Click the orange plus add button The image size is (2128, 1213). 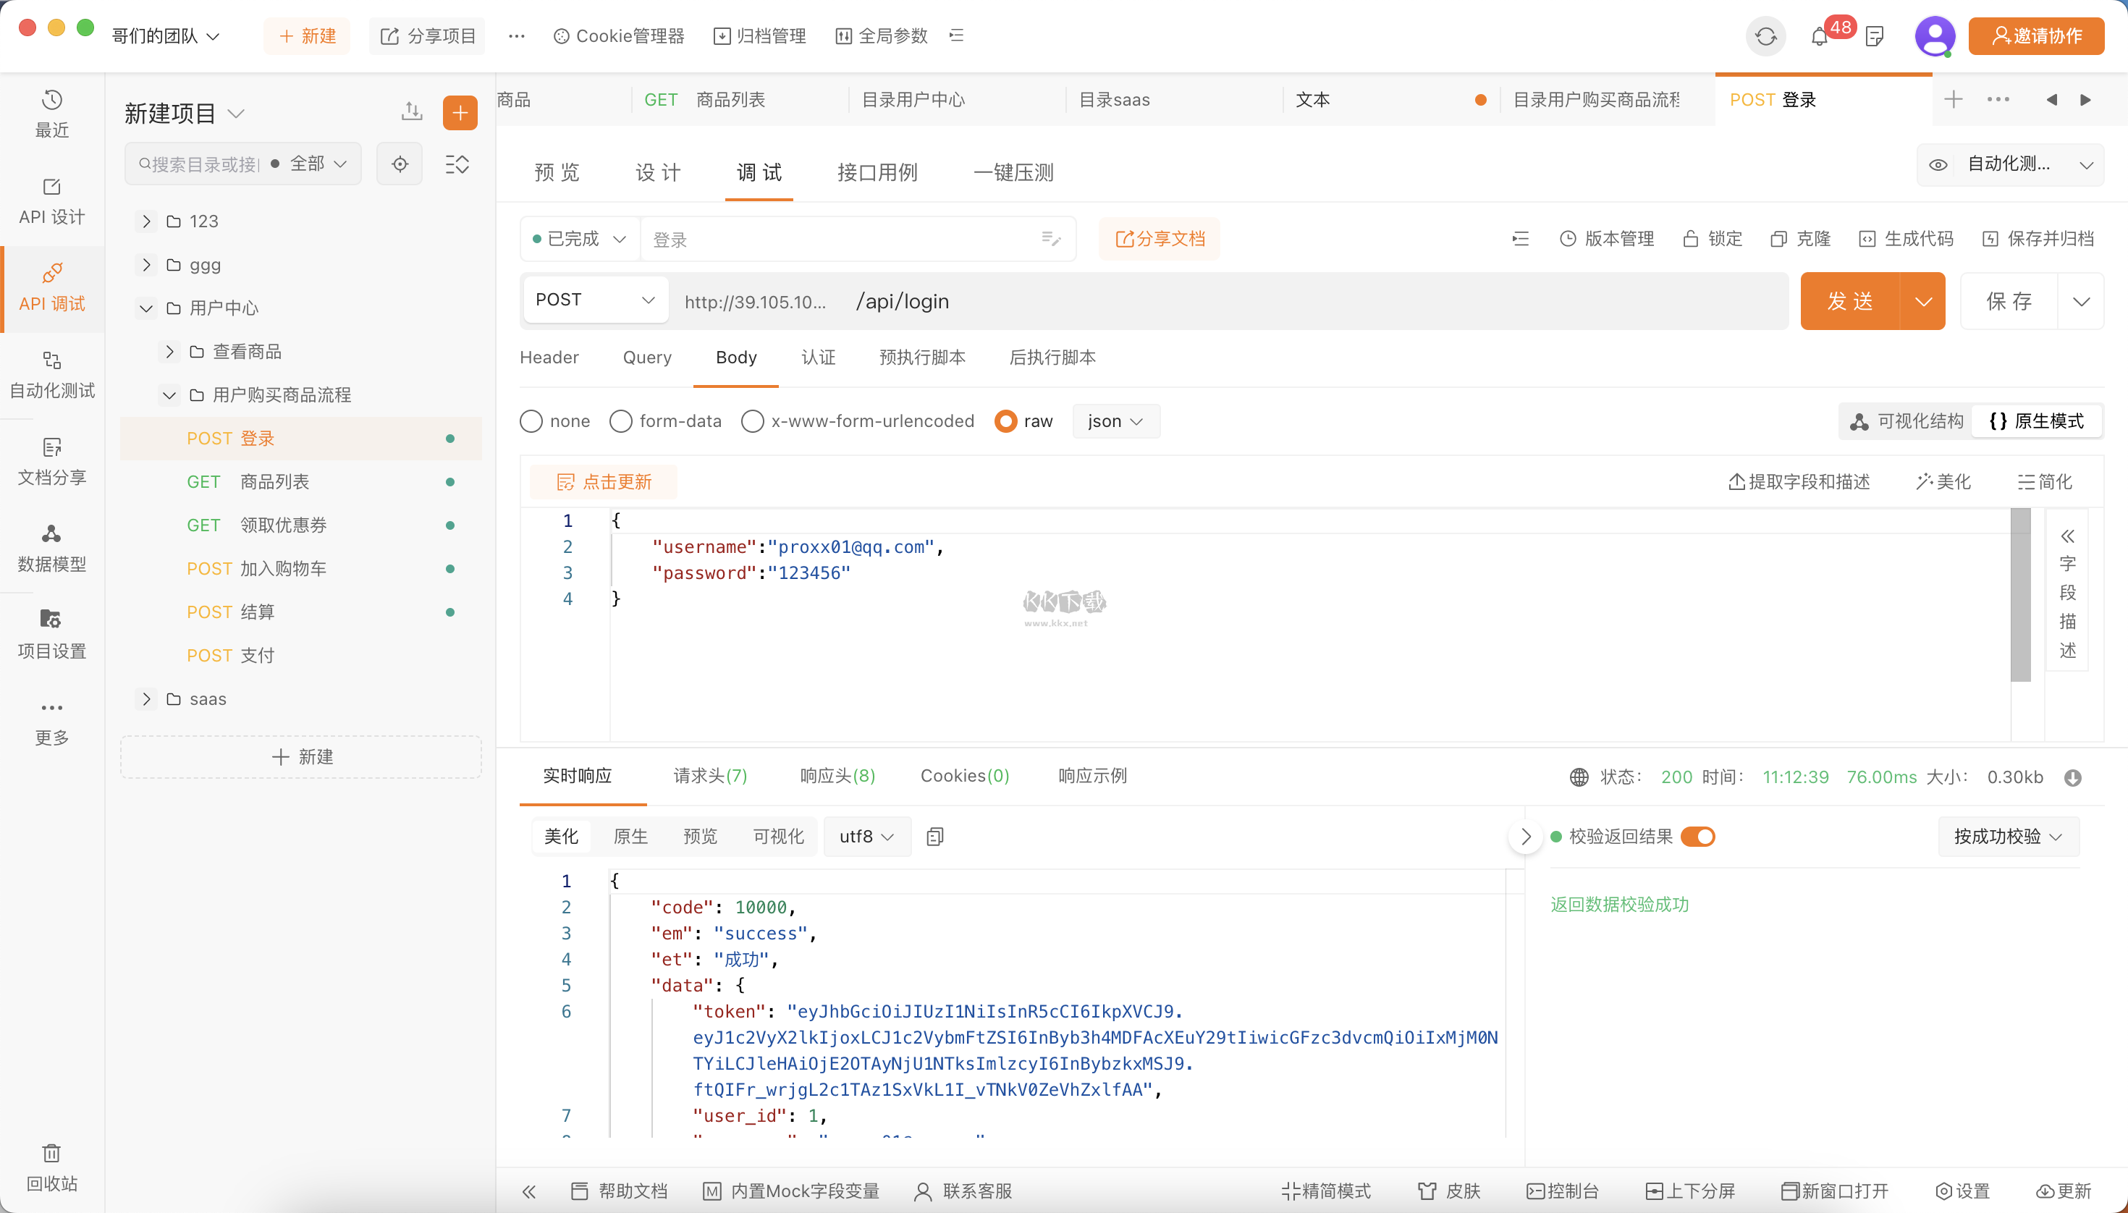pyautogui.click(x=460, y=114)
